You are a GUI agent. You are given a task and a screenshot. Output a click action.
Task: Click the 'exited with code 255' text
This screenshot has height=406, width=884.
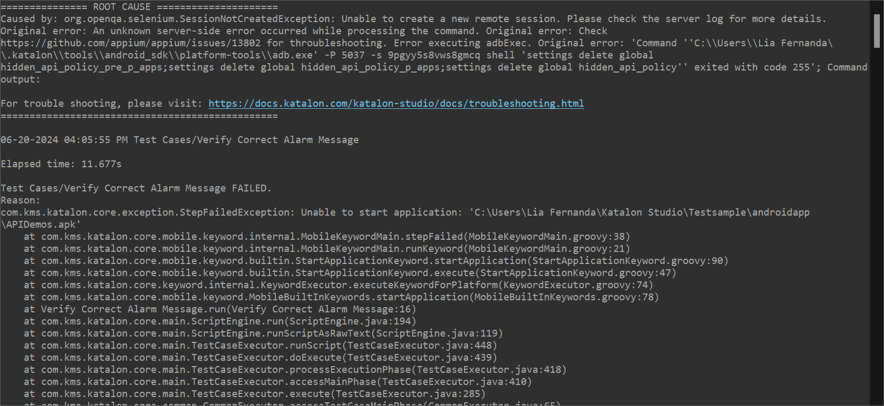756,67
